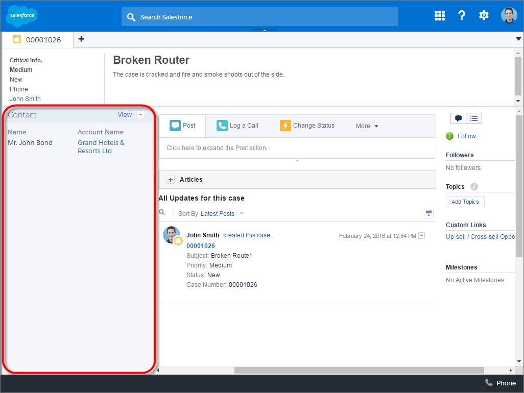Click the No Active Milestones text

pos(474,280)
